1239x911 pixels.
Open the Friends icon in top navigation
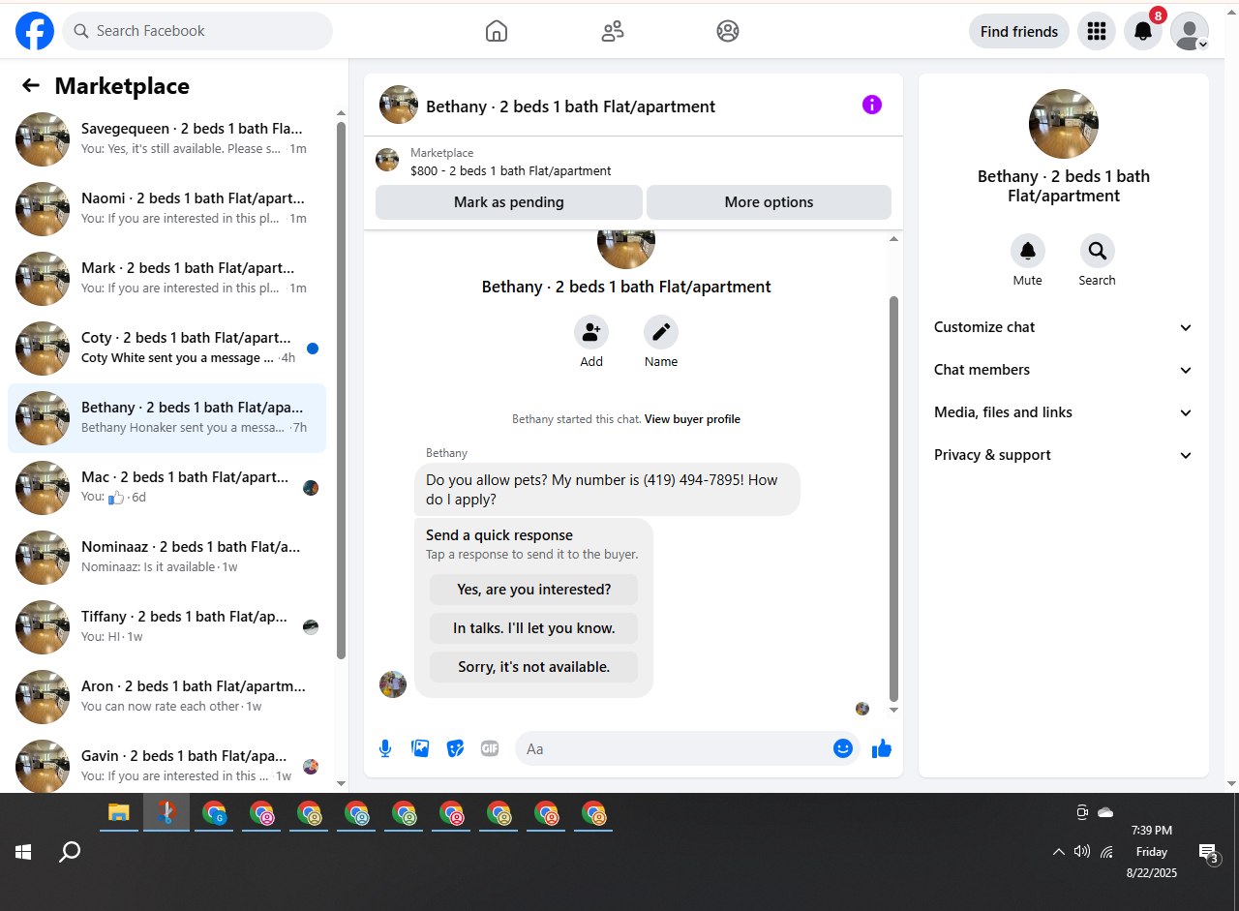(612, 31)
